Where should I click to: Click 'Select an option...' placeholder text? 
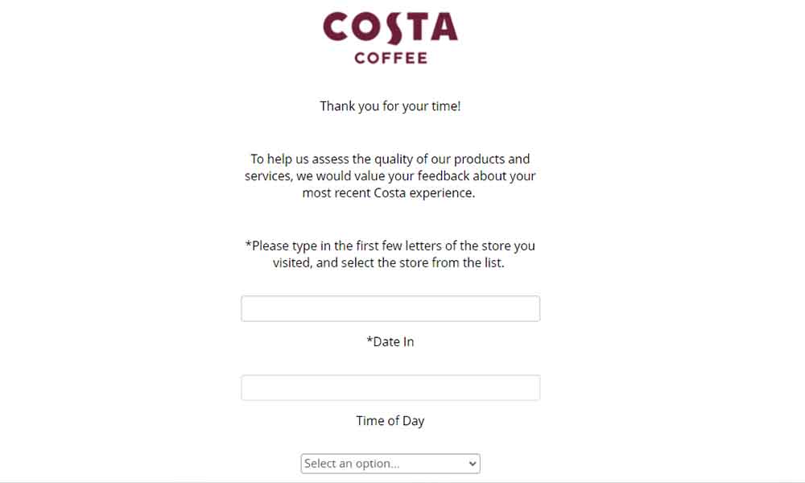click(x=352, y=464)
